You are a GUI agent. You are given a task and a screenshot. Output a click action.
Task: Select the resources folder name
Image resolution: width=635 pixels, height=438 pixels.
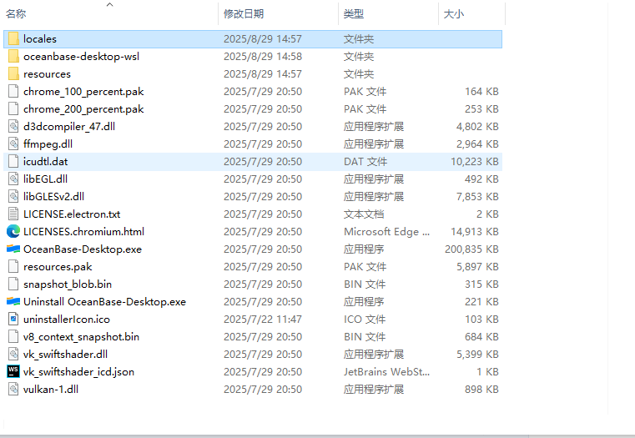47,74
